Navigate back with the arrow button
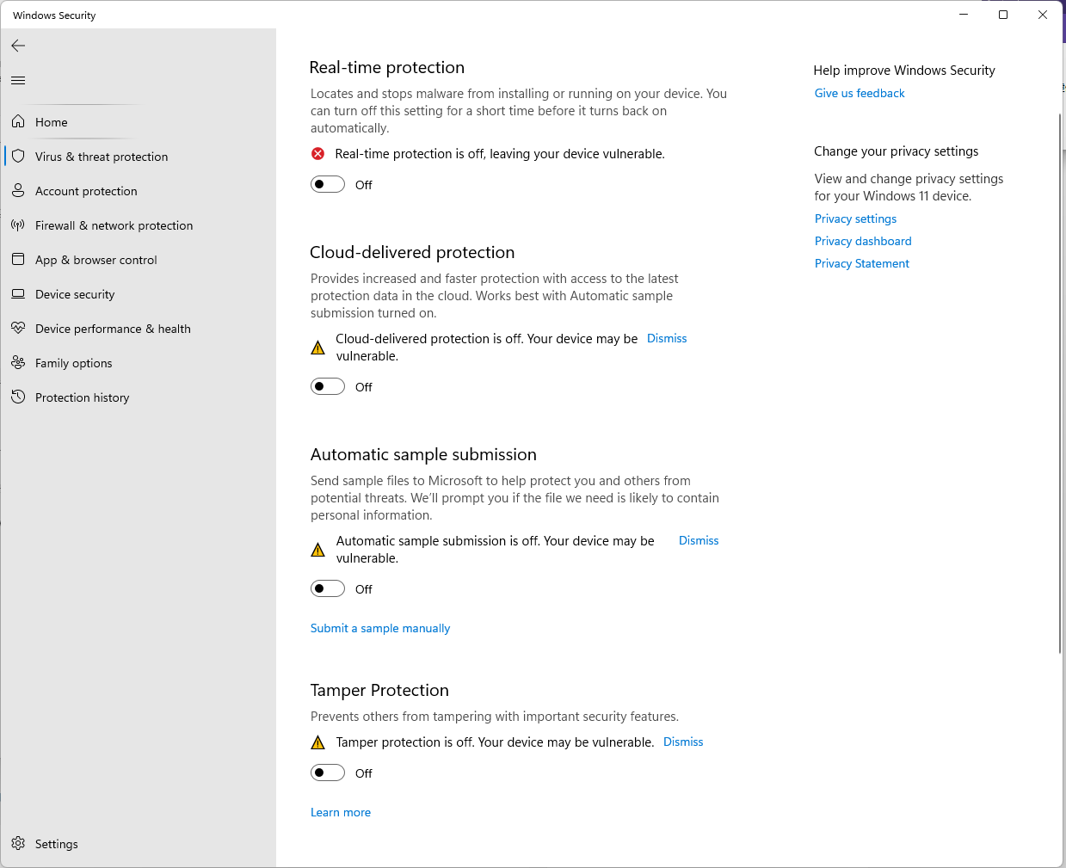 (x=17, y=46)
